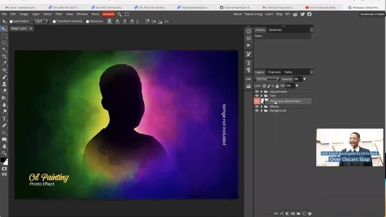
Task: Open the History panel options menu arrow
Action: (x=311, y=30)
